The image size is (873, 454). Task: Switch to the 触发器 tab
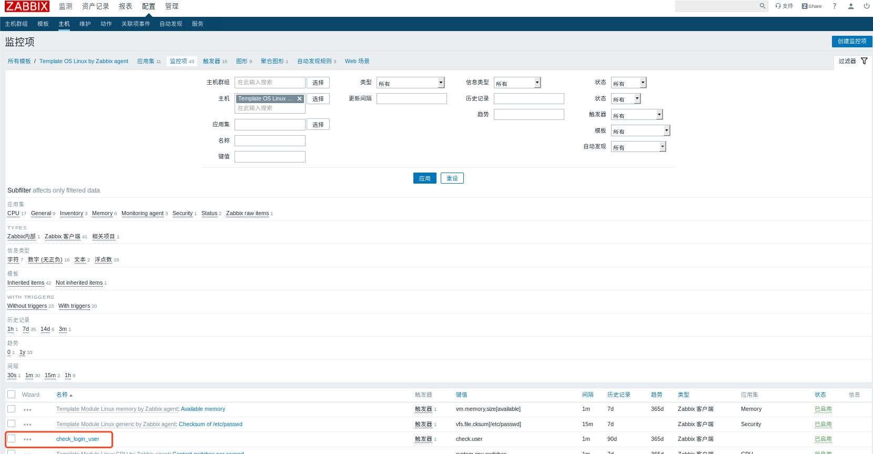(x=211, y=61)
